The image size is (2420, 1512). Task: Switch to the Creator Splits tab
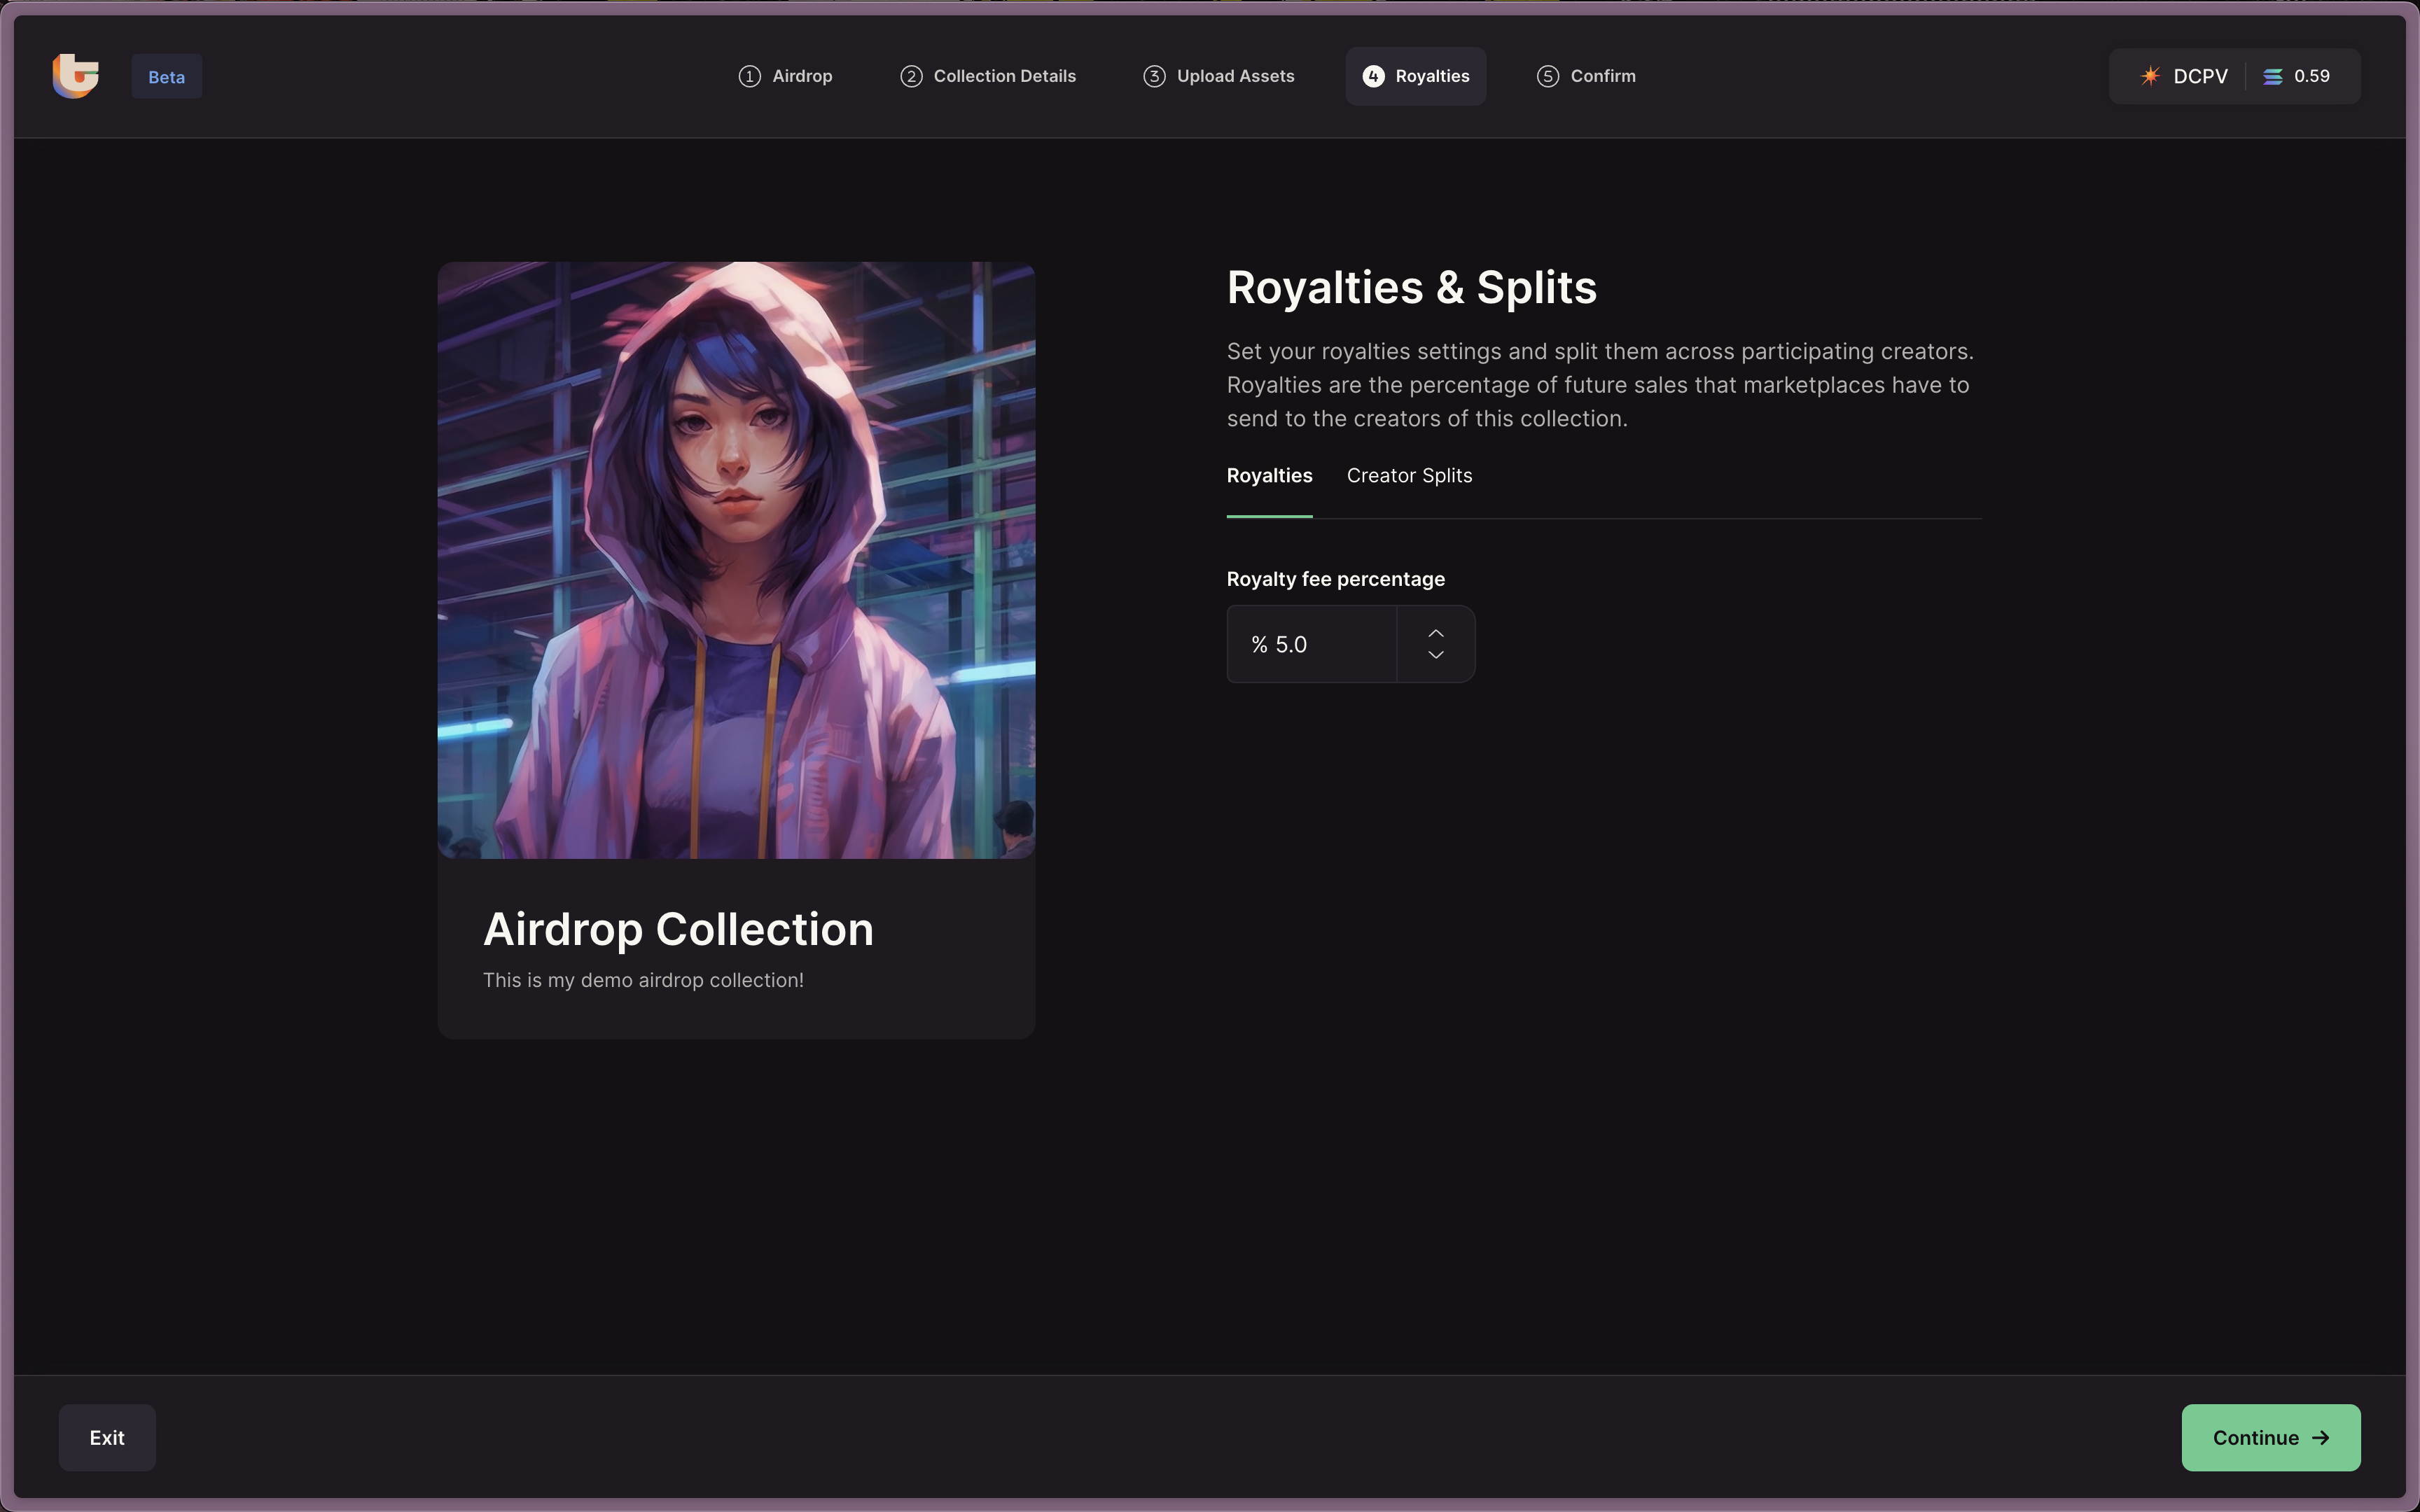(1409, 476)
